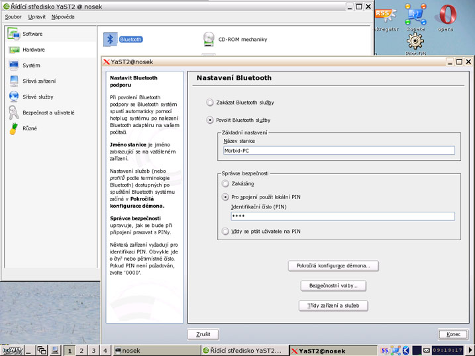Select the Síťová zařízení category icon
The width and height of the screenshot is (475, 356).
(14, 81)
